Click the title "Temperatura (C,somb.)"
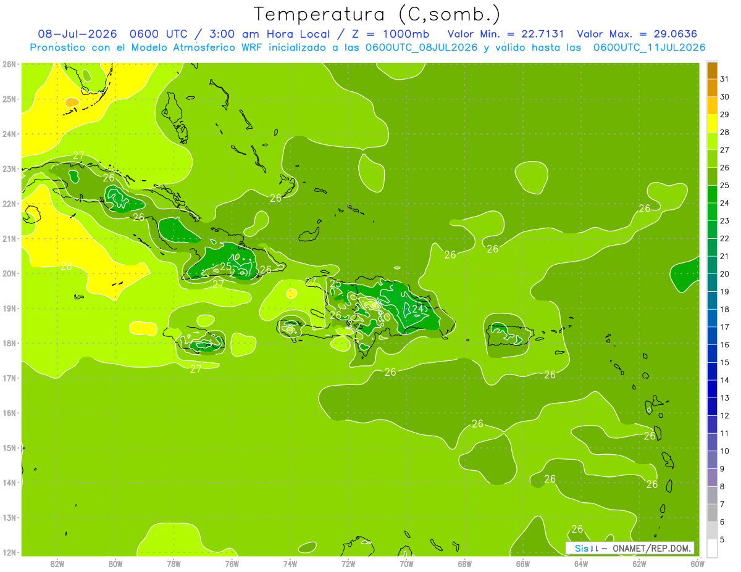Screen dimensions: 741x572 tap(377, 14)
